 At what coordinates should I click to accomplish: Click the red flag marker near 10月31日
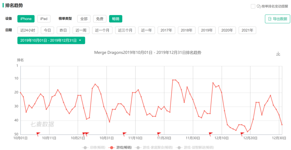[x=124, y=133]
